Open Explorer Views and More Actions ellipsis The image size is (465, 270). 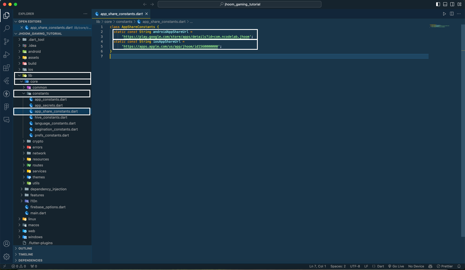point(85,14)
